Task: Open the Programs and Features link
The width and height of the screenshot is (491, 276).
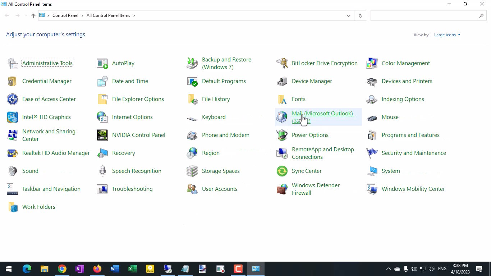Action: point(410,135)
